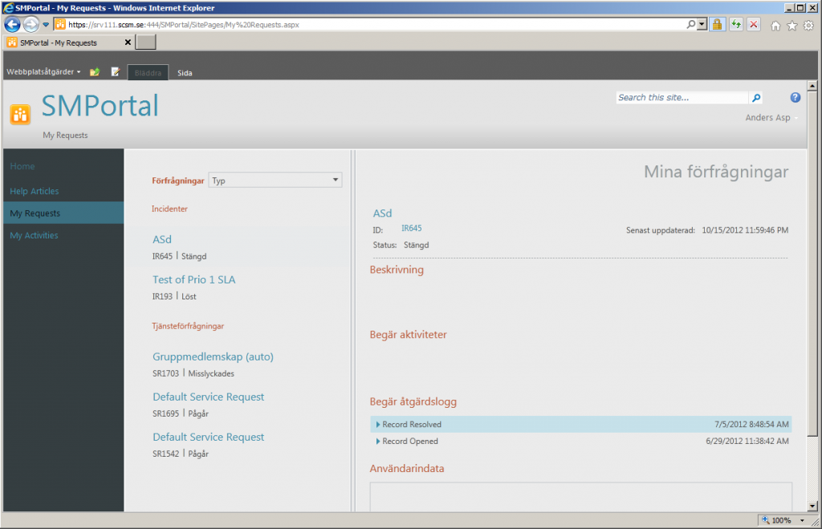Run the site search magnifier button
Image resolution: width=822 pixels, height=529 pixels.
coord(756,97)
